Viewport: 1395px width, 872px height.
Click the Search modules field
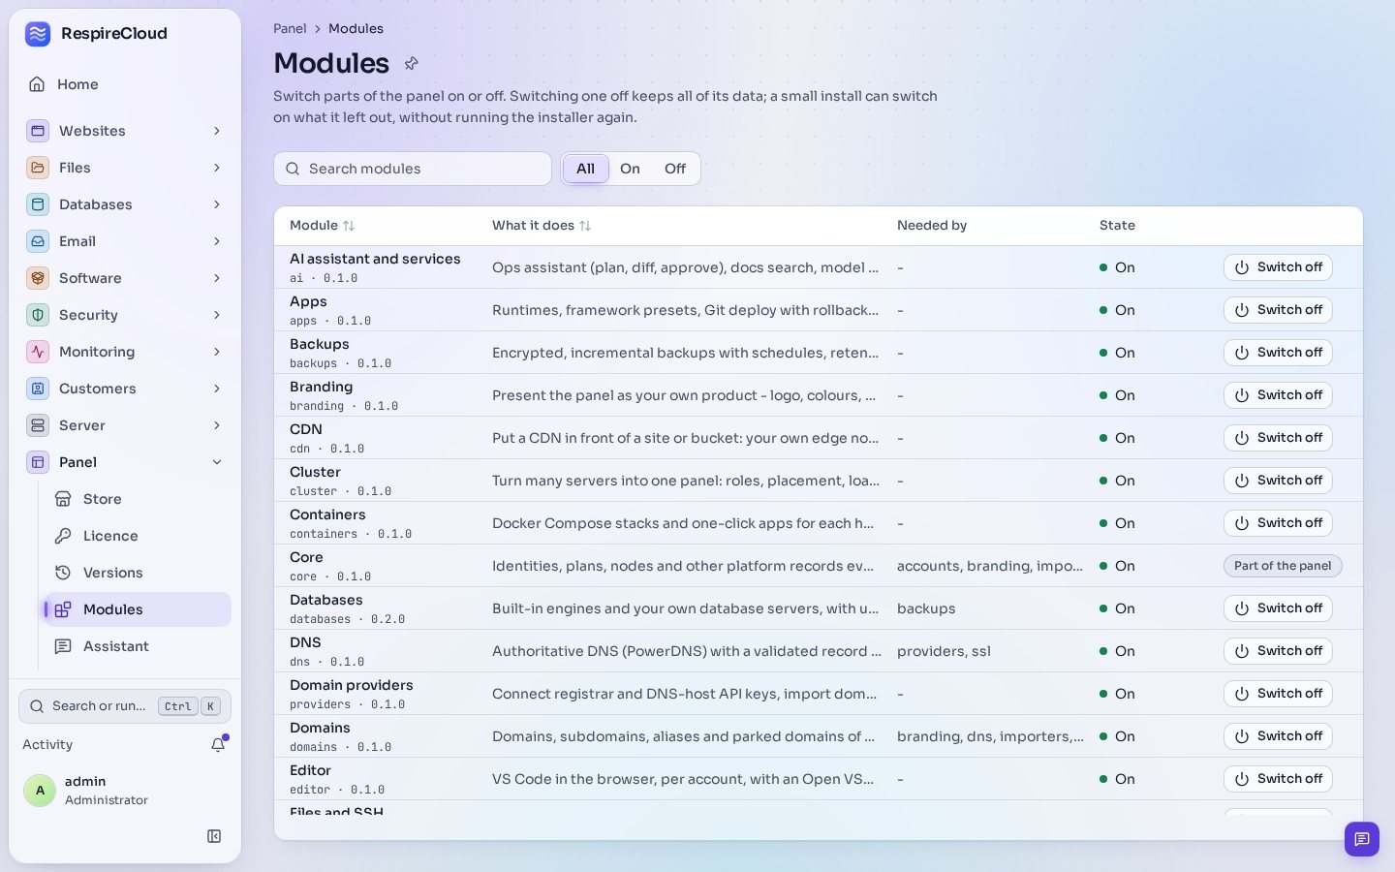click(x=413, y=169)
